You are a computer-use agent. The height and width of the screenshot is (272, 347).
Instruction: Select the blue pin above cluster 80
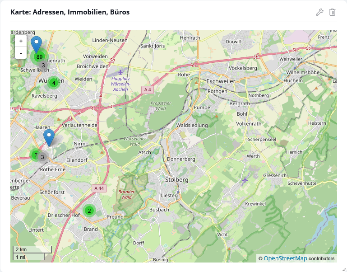[x=36, y=44]
